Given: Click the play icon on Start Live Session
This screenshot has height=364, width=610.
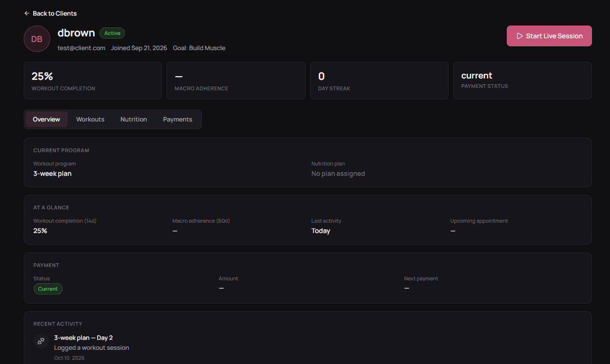Looking at the screenshot, I should [520, 36].
